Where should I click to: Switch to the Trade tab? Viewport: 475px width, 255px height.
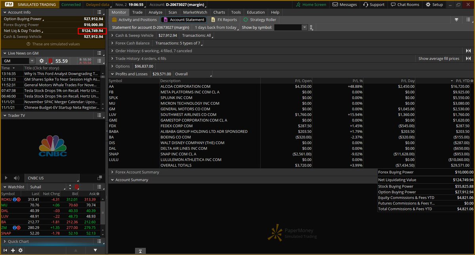click(x=137, y=12)
